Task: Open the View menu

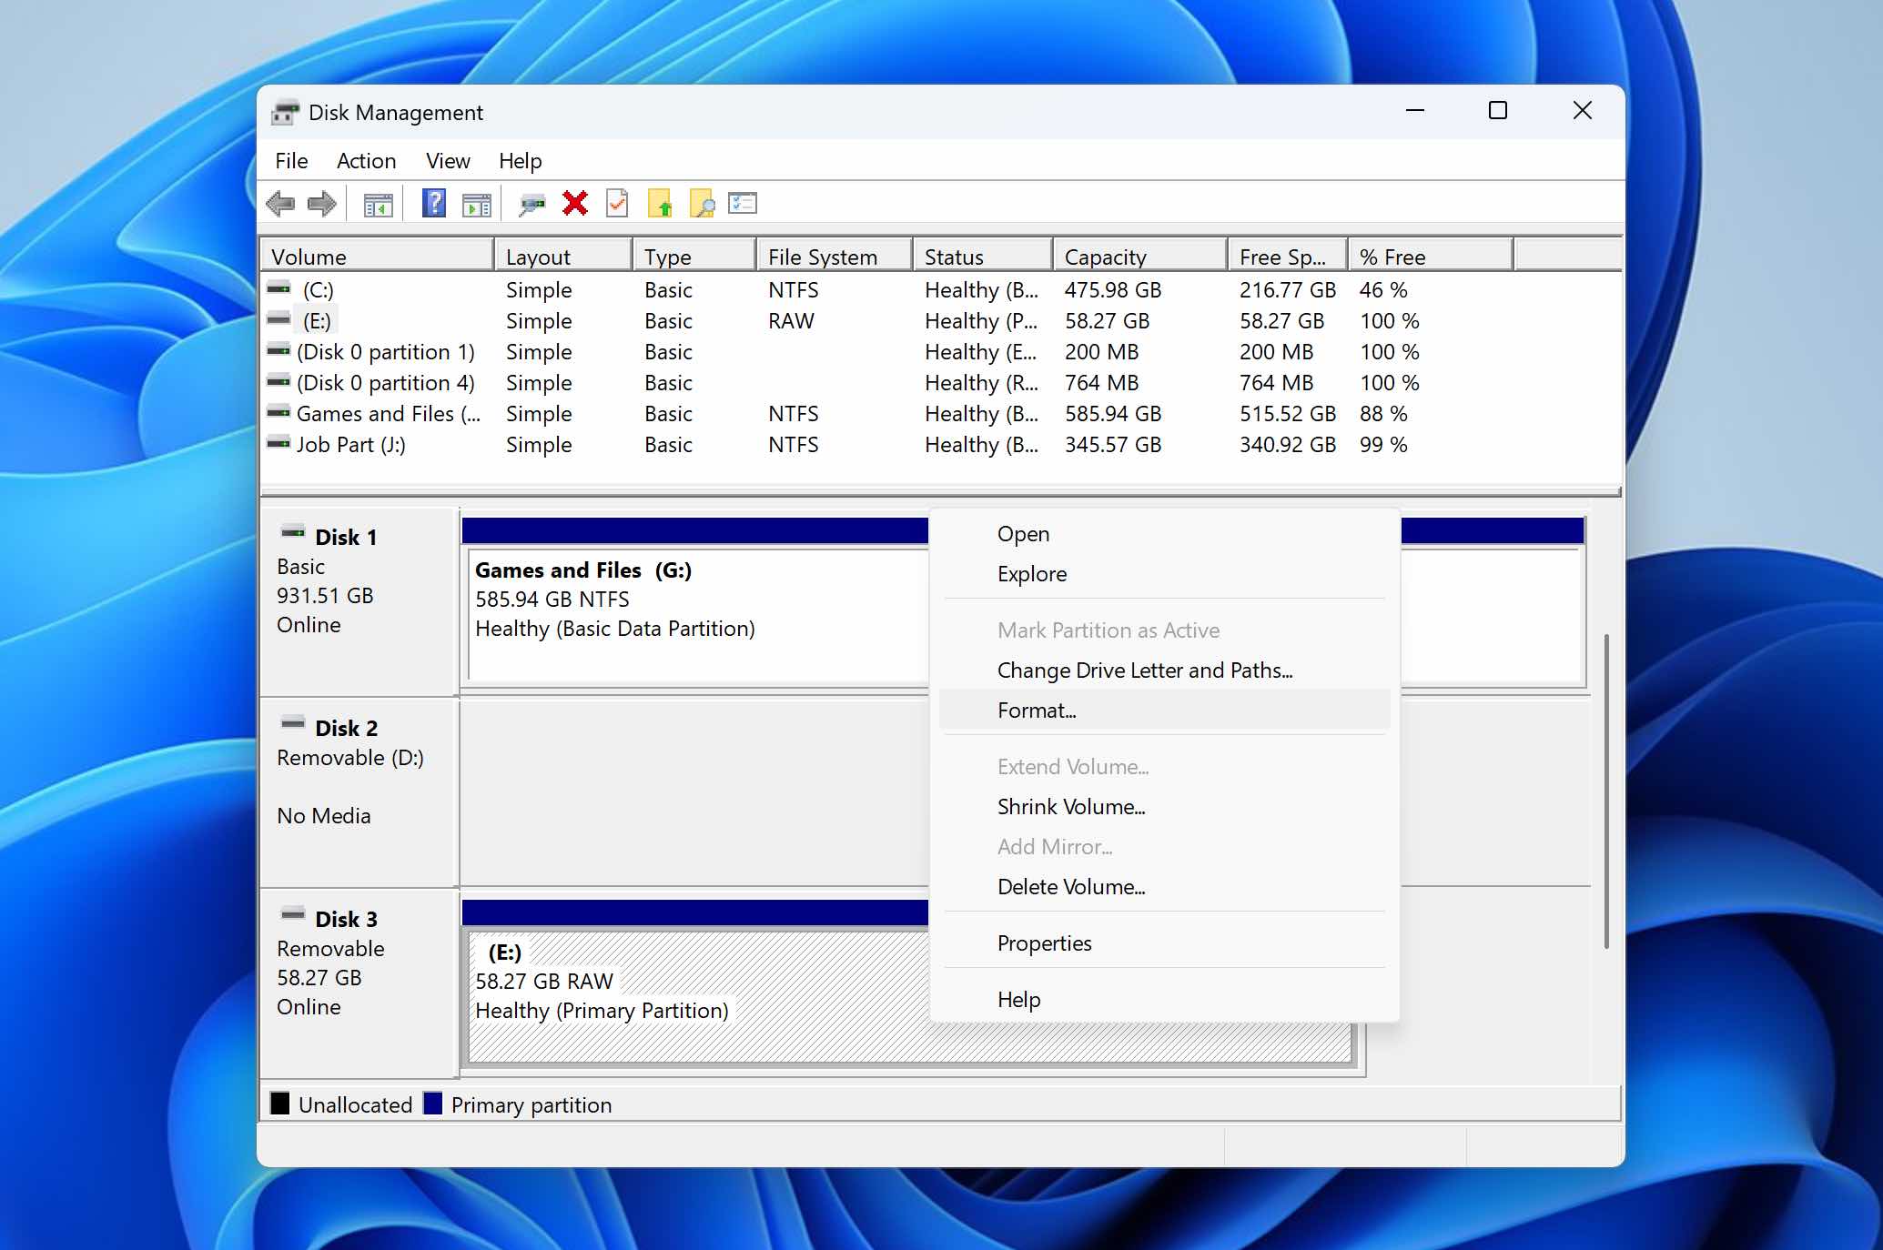Action: coord(447,160)
